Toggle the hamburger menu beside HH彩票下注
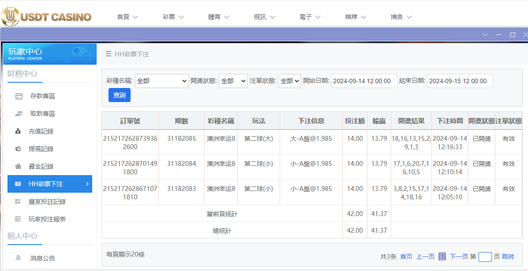This screenshot has height=271, width=528. (x=108, y=54)
